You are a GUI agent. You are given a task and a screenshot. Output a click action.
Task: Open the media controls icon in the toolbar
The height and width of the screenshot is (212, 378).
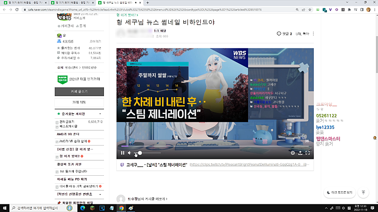coord(356,9)
